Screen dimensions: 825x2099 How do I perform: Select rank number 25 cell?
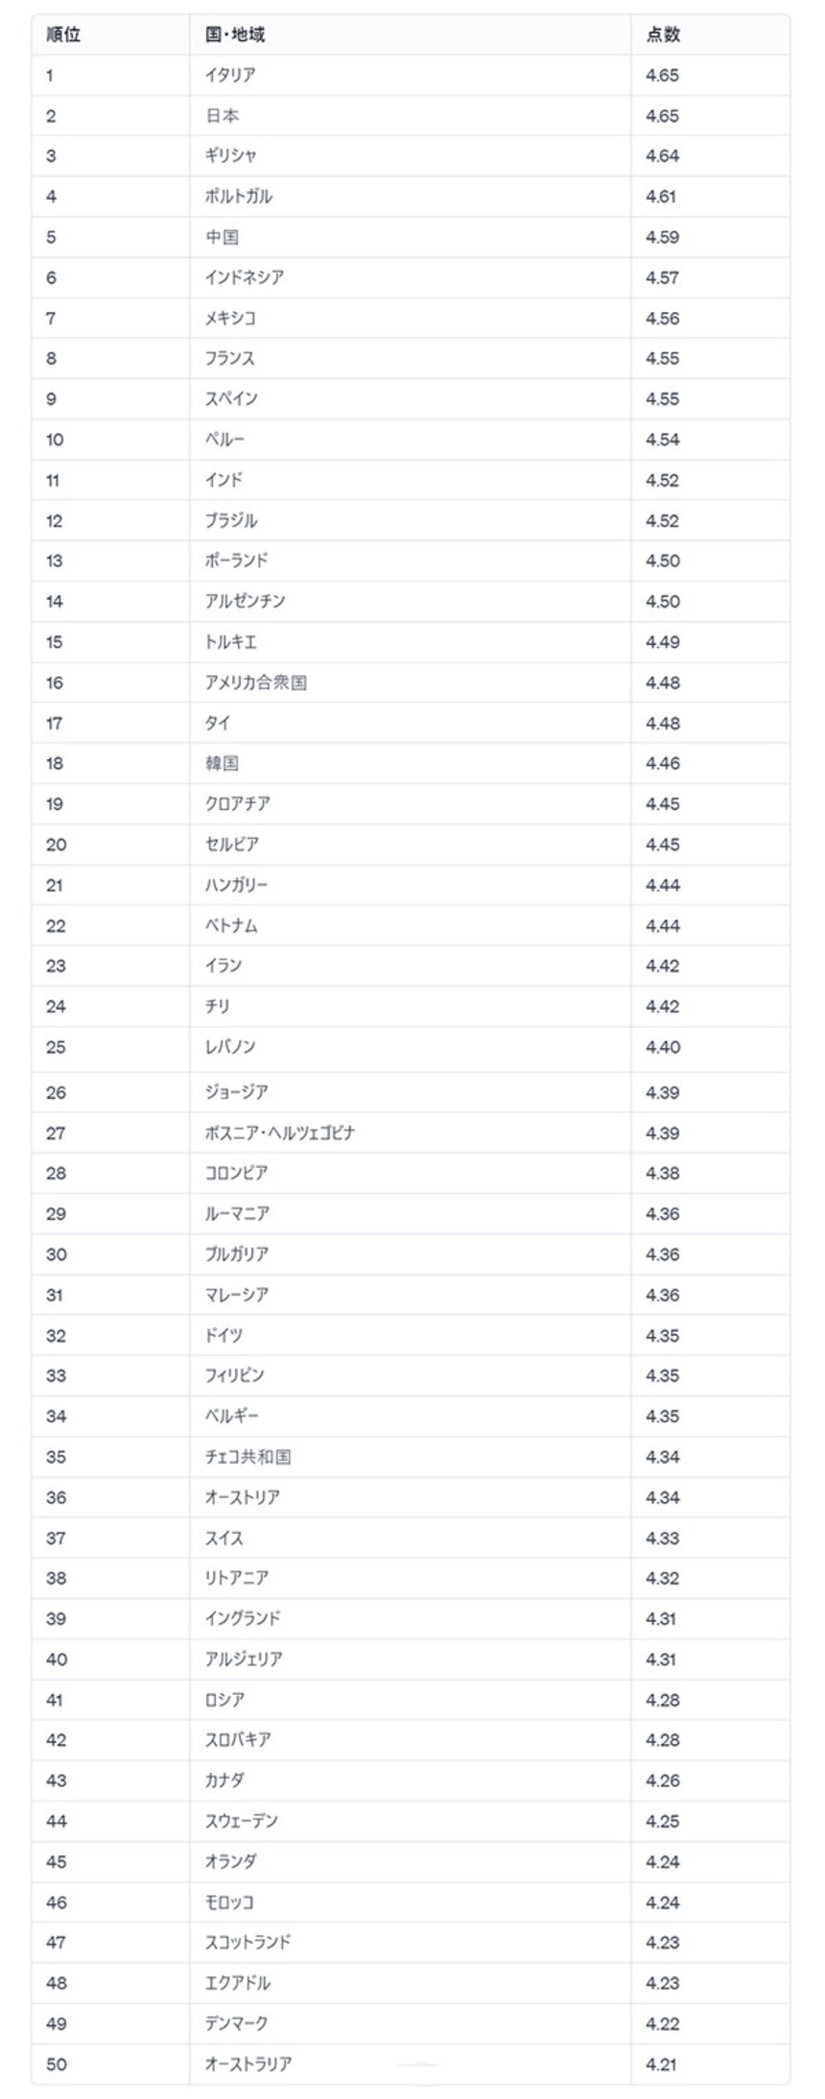click(x=56, y=1047)
